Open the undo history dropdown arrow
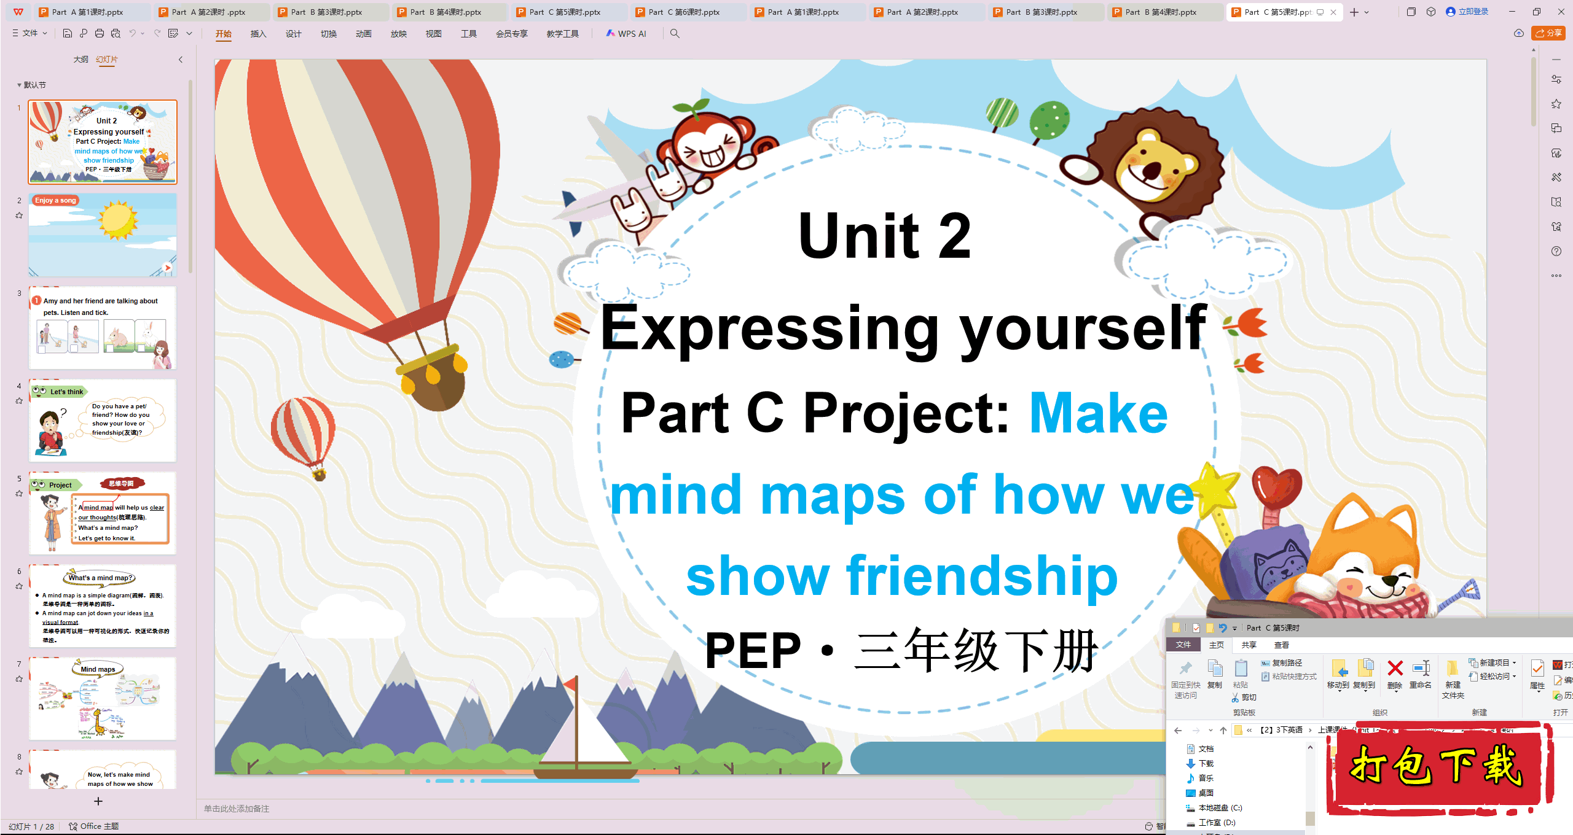Screen dimensions: 1573x835 pos(143,34)
